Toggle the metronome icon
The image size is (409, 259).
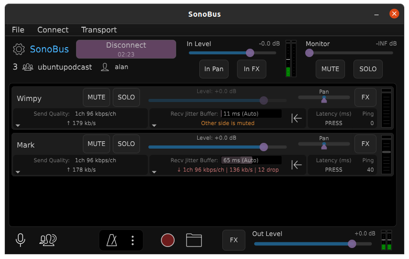tap(112, 240)
